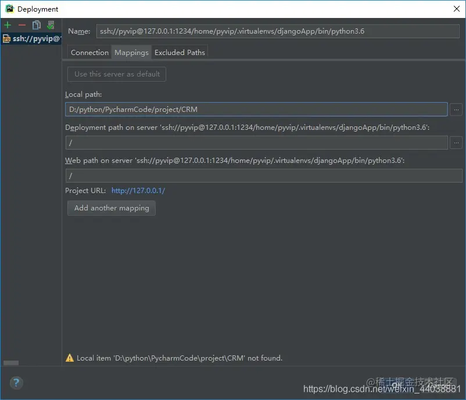Click the Local path input field
466x400 pixels.
[256, 110]
